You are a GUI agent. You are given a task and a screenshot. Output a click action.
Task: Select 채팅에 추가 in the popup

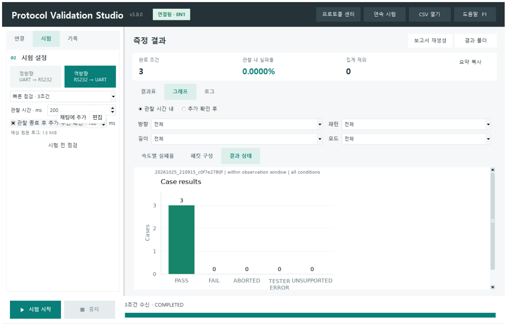pos(73,117)
